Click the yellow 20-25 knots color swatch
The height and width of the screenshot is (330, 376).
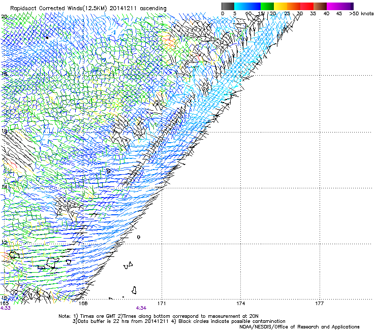click(x=280, y=6)
